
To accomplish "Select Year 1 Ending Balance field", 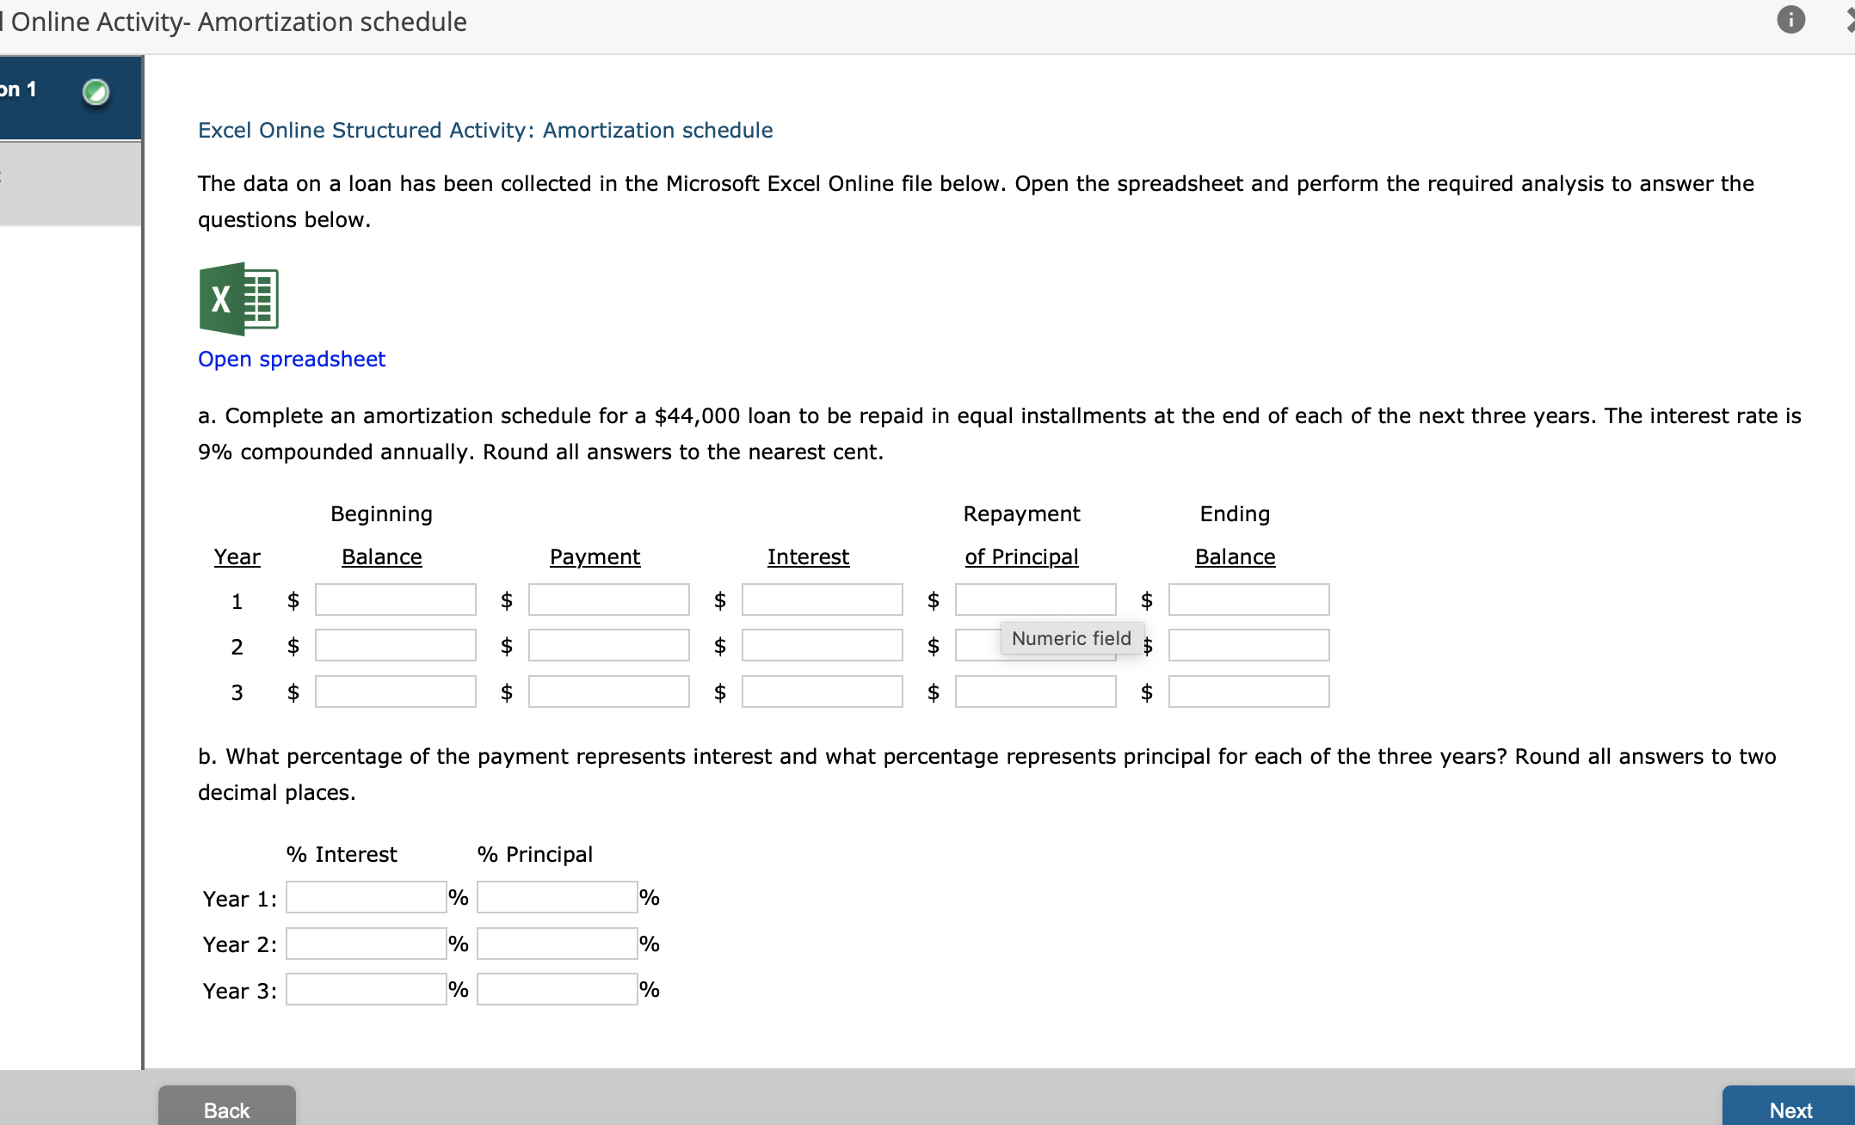I will coord(1249,599).
